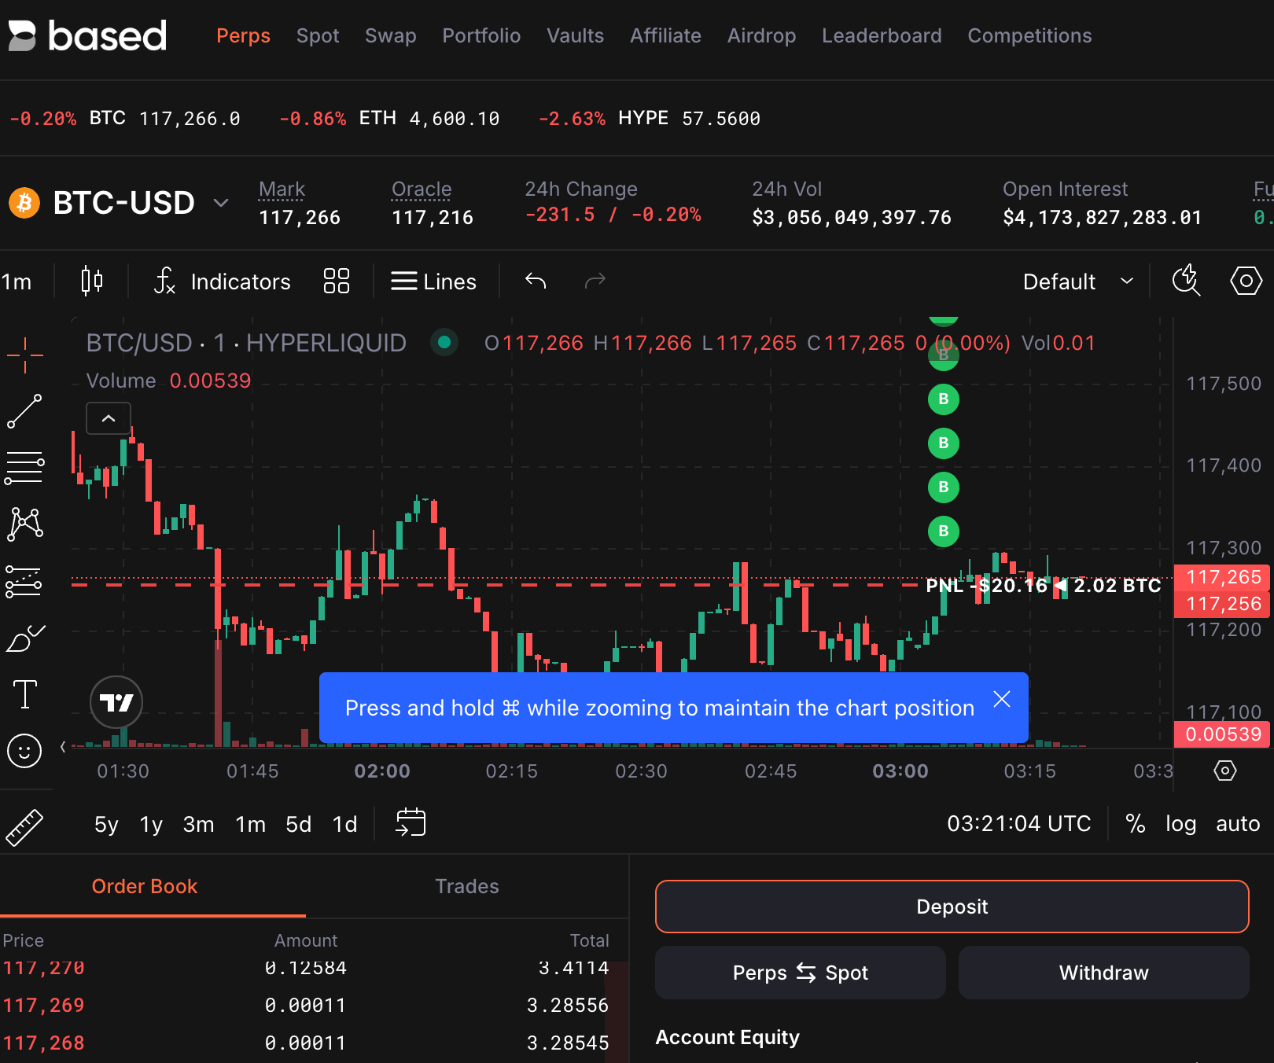Viewport: 1274px width, 1063px height.
Task: Select the pattern drawing tool
Action: click(x=25, y=524)
